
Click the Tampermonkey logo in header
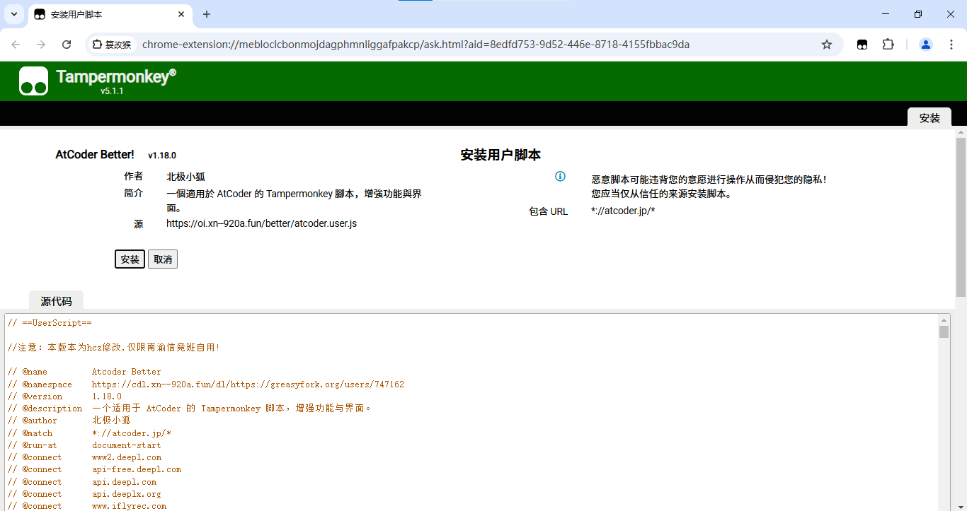pos(33,81)
